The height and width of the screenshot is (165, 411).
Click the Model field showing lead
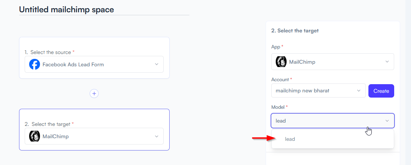[333, 121]
